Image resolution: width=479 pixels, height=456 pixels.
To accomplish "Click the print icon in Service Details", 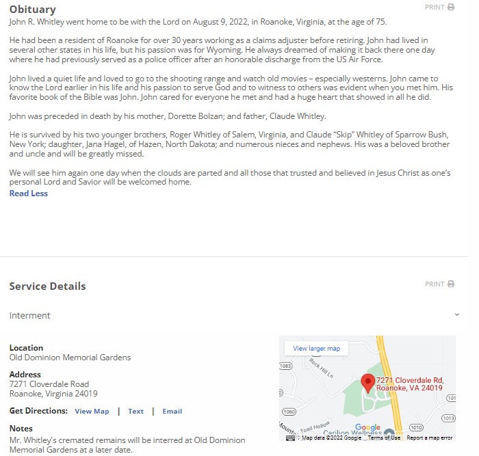I will pyautogui.click(x=451, y=284).
